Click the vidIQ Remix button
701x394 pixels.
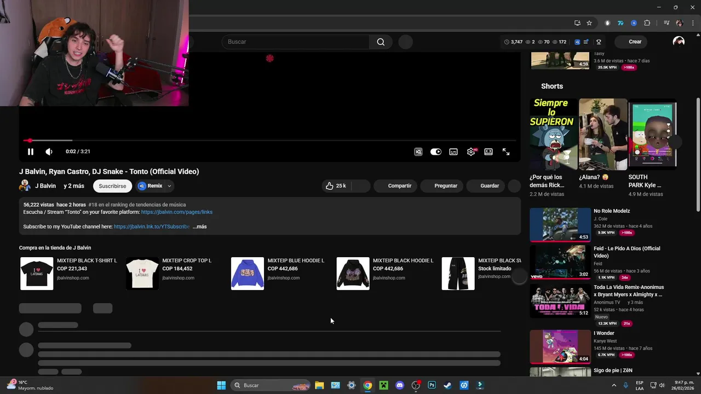tap(151, 186)
